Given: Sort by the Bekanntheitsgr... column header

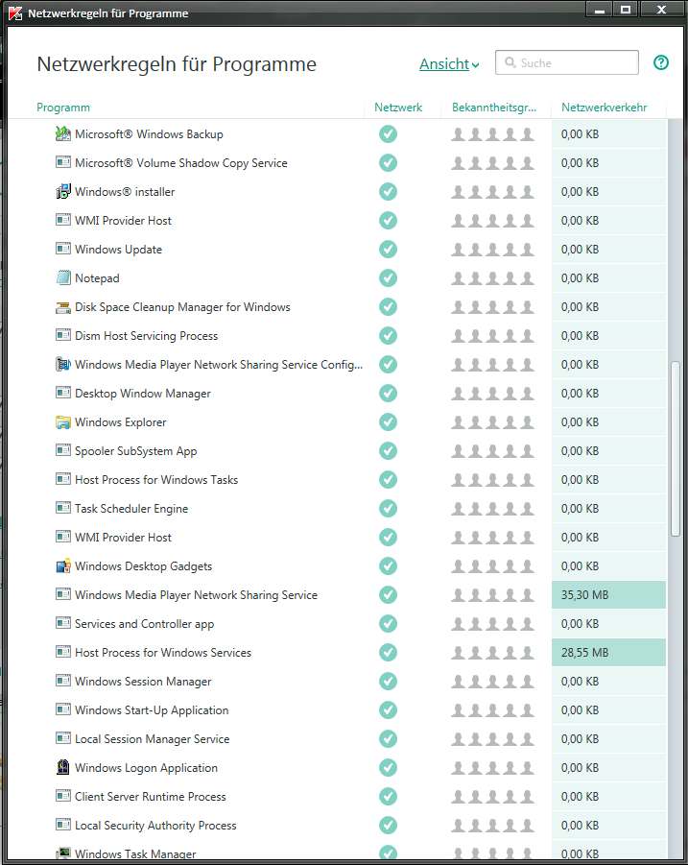Looking at the screenshot, I should pos(494,108).
